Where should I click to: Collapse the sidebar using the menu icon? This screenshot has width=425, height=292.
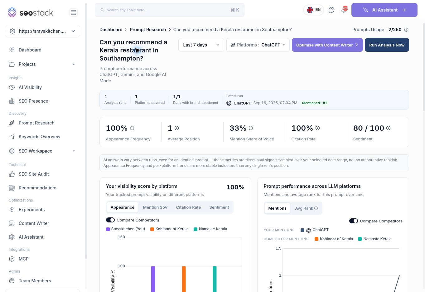(x=74, y=12)
